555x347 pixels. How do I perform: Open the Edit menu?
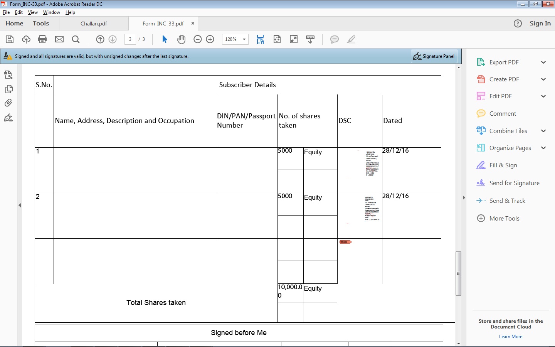click(18, 12)
